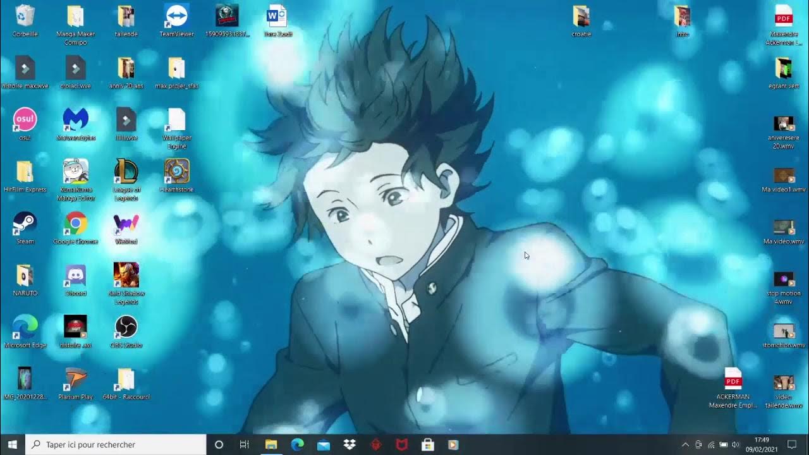Launch the osu! game shortcut
Viewport: 809px width, 455px height.
coord(25,124)
